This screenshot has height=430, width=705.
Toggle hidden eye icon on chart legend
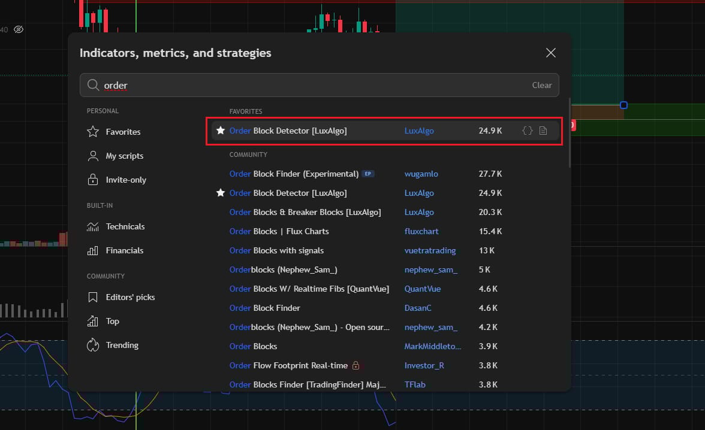[x=19, y=29]
